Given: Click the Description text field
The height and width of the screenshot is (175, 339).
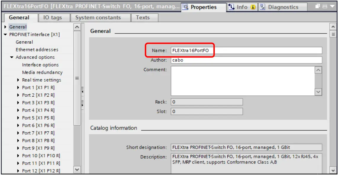Looking at the screenshot, I should pyautogui.click(x=246, y=164).
